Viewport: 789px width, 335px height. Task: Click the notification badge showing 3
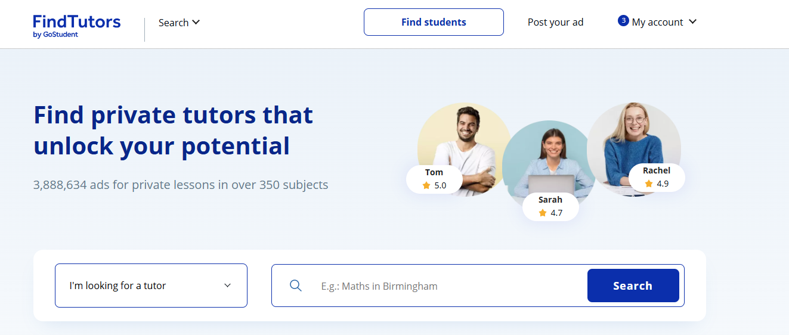623,21
